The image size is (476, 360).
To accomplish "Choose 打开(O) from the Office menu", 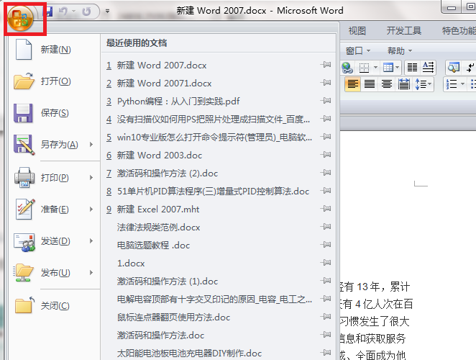I will tap(54, 81).
